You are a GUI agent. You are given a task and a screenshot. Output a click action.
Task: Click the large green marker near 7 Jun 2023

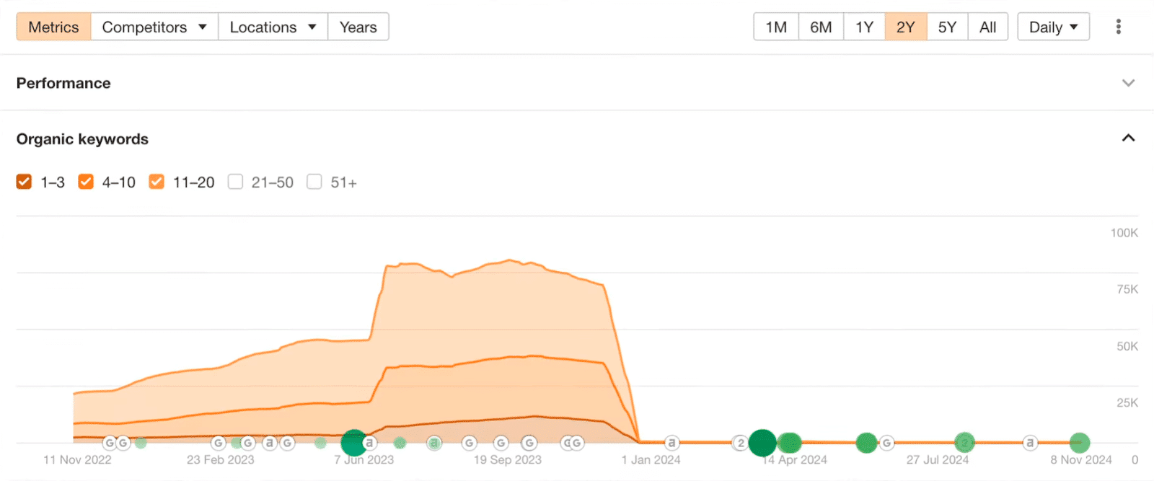(x=353, y=443)
